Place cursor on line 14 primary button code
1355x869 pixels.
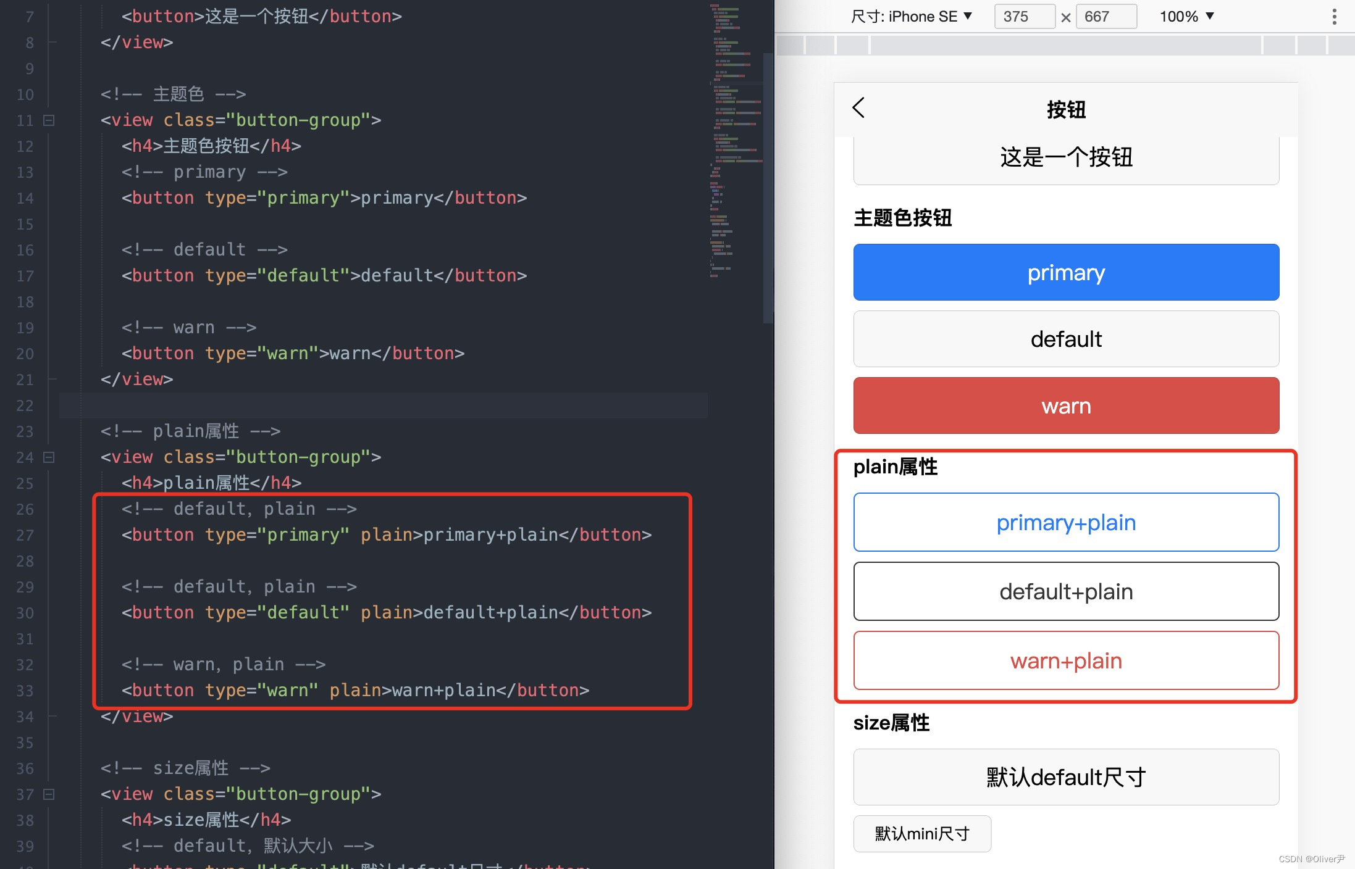(324, 198)
